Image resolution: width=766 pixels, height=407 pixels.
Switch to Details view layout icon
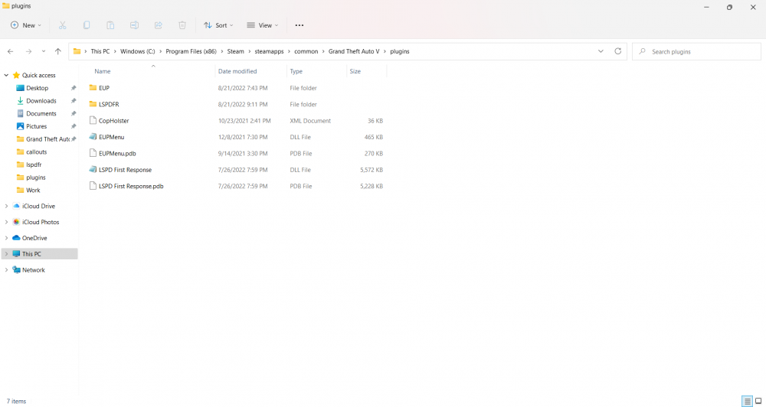[x=748, y=401]
